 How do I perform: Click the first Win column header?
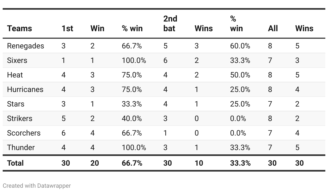97,29
